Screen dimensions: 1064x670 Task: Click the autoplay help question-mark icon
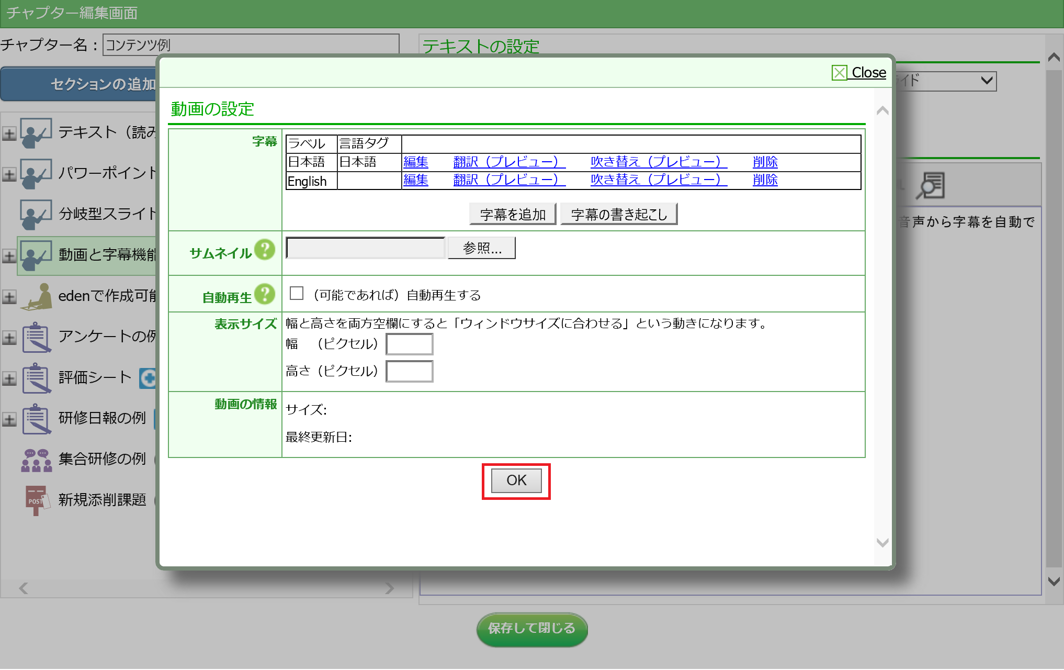click(265, 295)
